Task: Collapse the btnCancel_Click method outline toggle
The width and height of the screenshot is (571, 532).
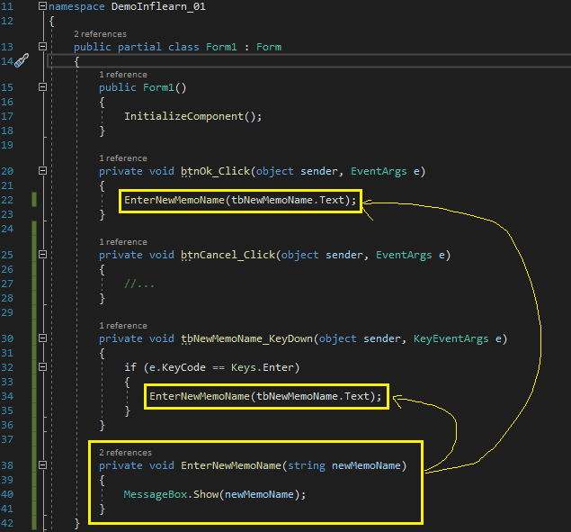Action: 42,254
